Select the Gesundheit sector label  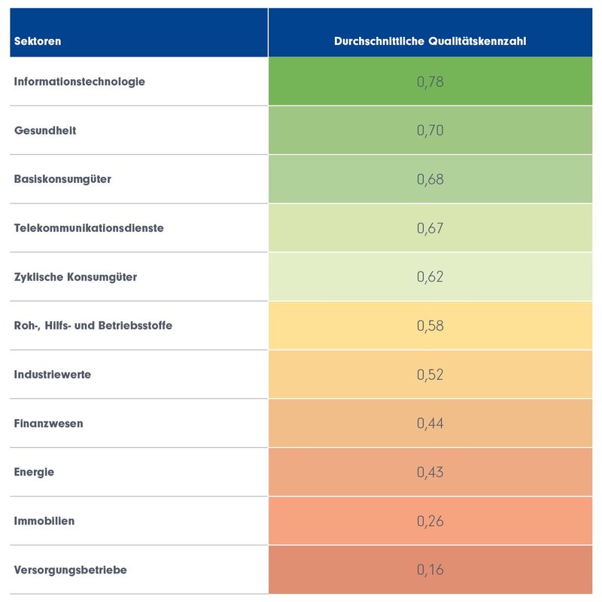point(45,130)
